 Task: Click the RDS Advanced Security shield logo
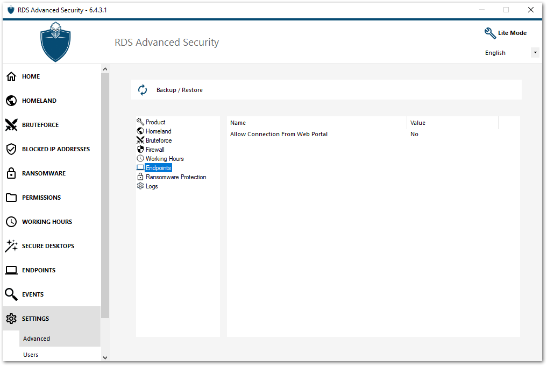pyautogui.click(x=55, y=42)
